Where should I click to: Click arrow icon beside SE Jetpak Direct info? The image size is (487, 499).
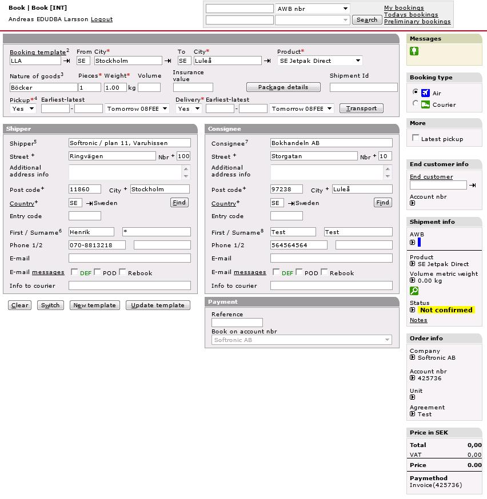413,264
